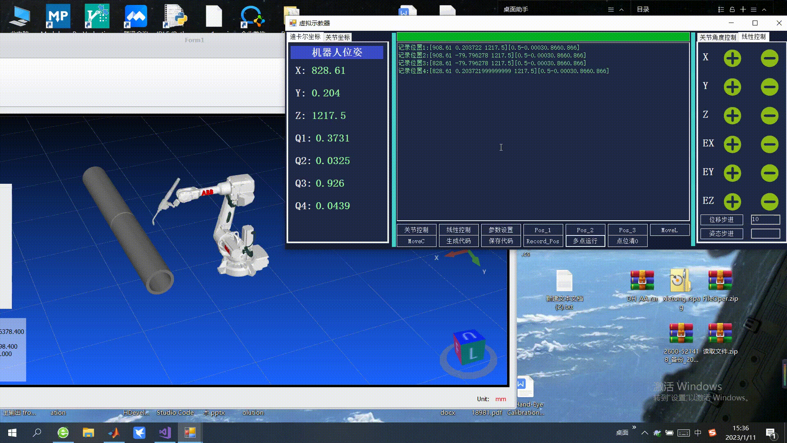Switch to the 关节坐标 tab
The image size is (787, 443).
337,37
